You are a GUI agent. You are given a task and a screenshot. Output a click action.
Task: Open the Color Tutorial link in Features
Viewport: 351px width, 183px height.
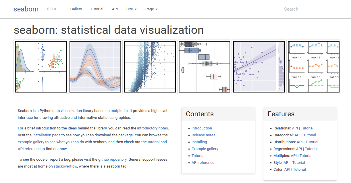300,170
